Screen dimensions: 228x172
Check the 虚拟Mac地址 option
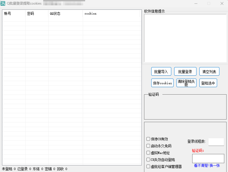148,153
